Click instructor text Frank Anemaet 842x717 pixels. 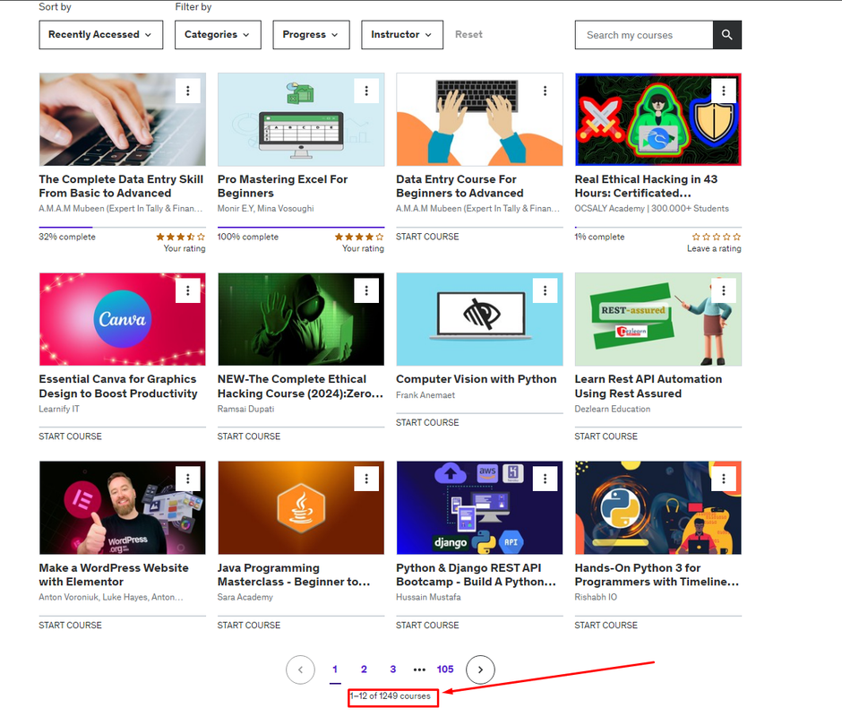click(x=425, y=395)
